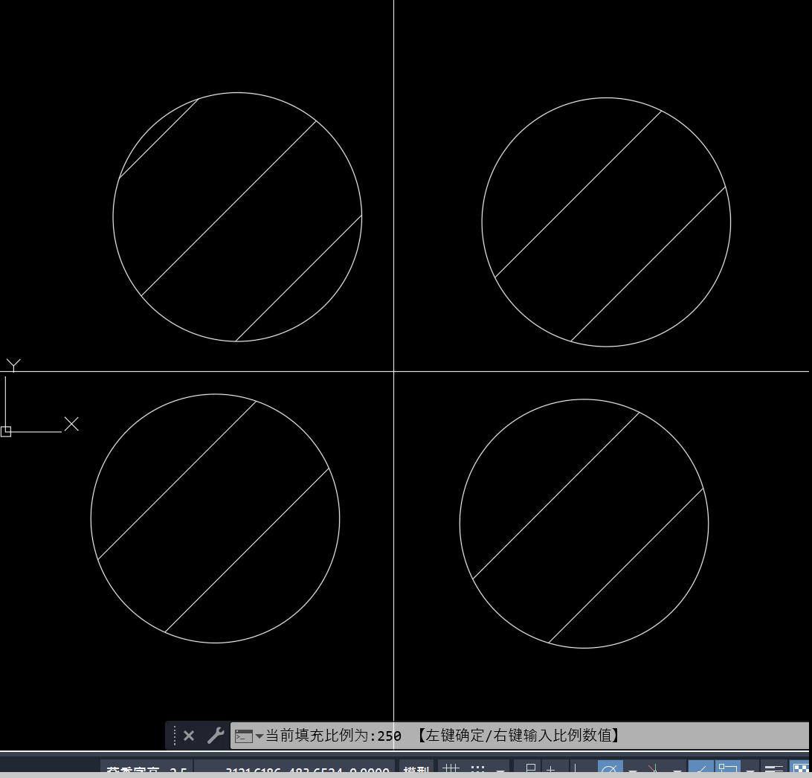Screen dimensions: 812x778
Task: Toggle polar tracking icon
Action: [610, 771]
